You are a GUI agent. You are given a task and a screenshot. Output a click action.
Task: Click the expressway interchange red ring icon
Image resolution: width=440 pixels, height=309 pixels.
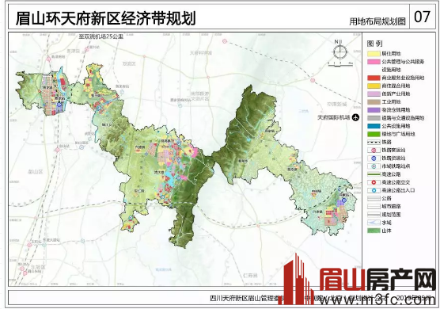pyautogui.click(x=374, y=182)
